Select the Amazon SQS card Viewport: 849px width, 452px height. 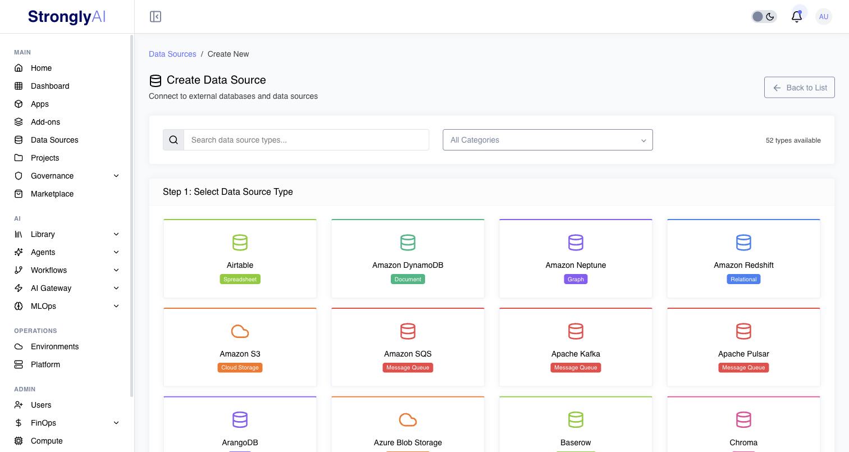pos(408,347)
